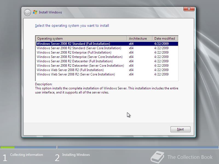This screenshot has width=219, height=164.
Task: Click the Next button
Action: 180,129
